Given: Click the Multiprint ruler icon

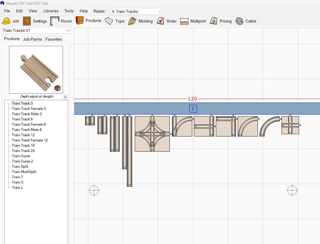Looking at the screenshot, I should point(184,21).
